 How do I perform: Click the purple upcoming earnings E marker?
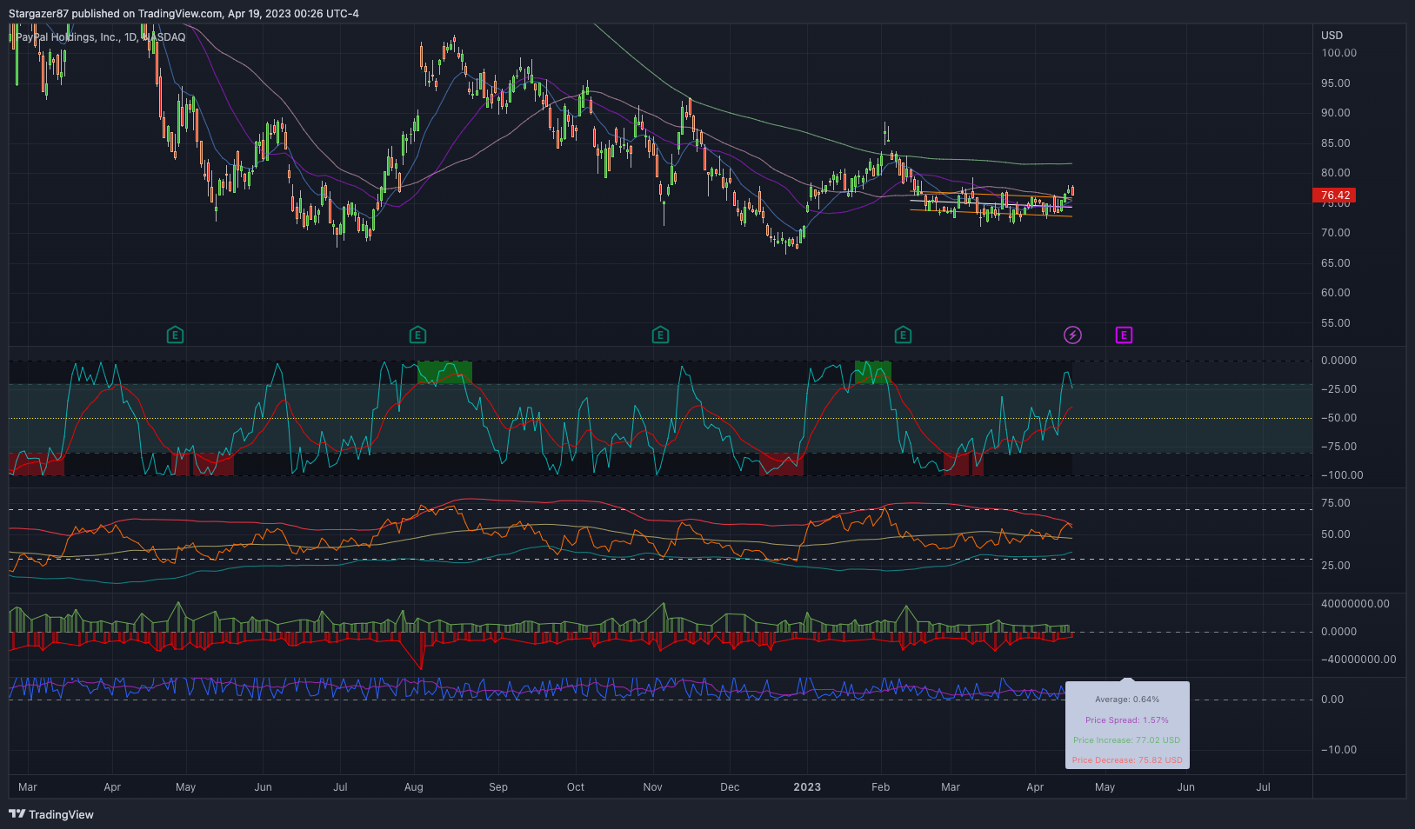click(1124, 335)
